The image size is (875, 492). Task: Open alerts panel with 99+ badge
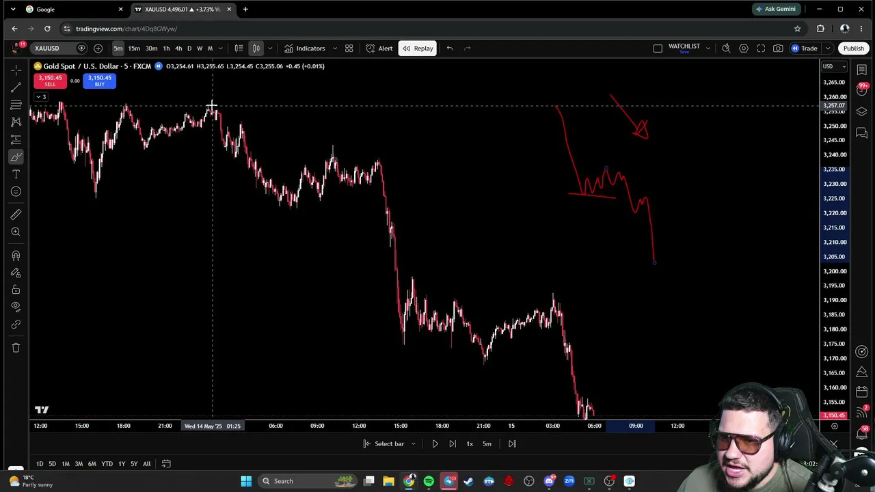click(861, 90)
